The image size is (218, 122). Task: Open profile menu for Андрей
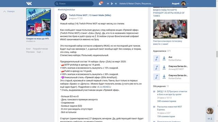click(175, 4)
